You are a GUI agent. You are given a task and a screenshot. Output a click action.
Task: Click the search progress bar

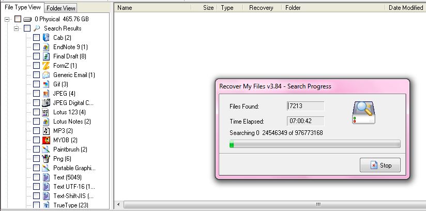coord(315,144)
